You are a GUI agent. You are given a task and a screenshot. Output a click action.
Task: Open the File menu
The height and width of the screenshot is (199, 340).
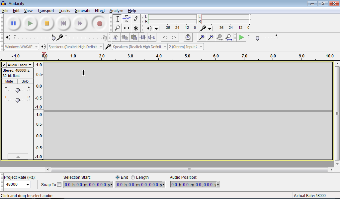[5, 11]
